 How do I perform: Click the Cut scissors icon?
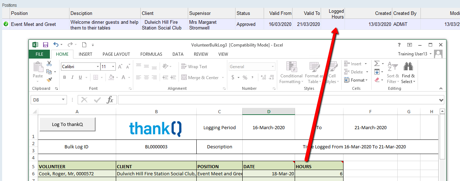tap(49, 64)
